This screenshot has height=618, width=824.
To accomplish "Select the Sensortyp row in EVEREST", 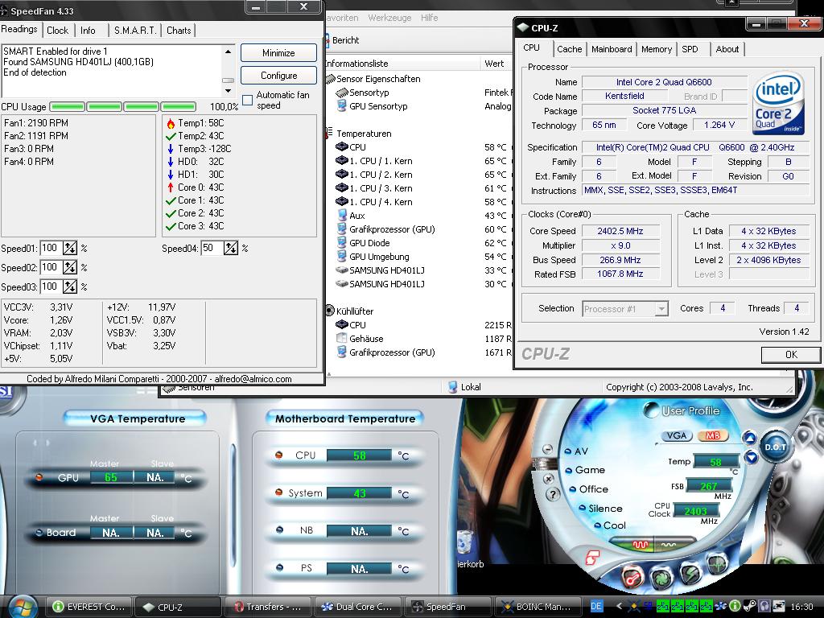I will point(419,93).
